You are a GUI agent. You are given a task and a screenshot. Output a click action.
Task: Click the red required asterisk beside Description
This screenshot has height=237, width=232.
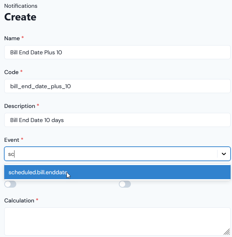38,105
